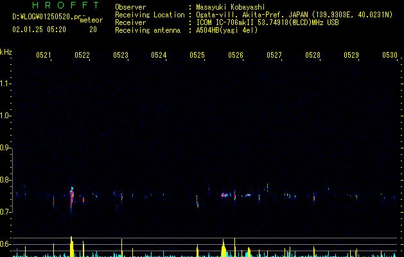Click the 1.1 kHz axis label

pyautogui.click(x=4, y=84)
